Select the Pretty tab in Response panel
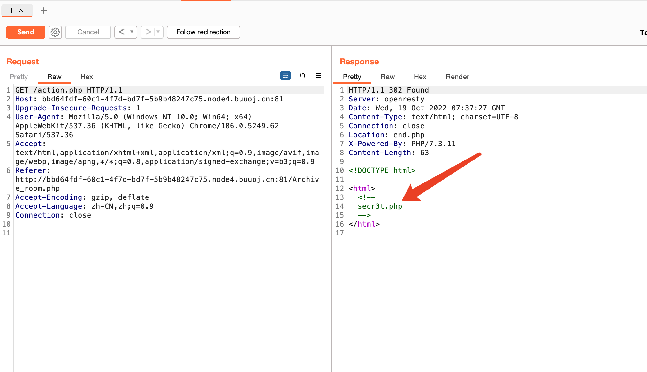 pyautogui.click(x=352, y=76)
